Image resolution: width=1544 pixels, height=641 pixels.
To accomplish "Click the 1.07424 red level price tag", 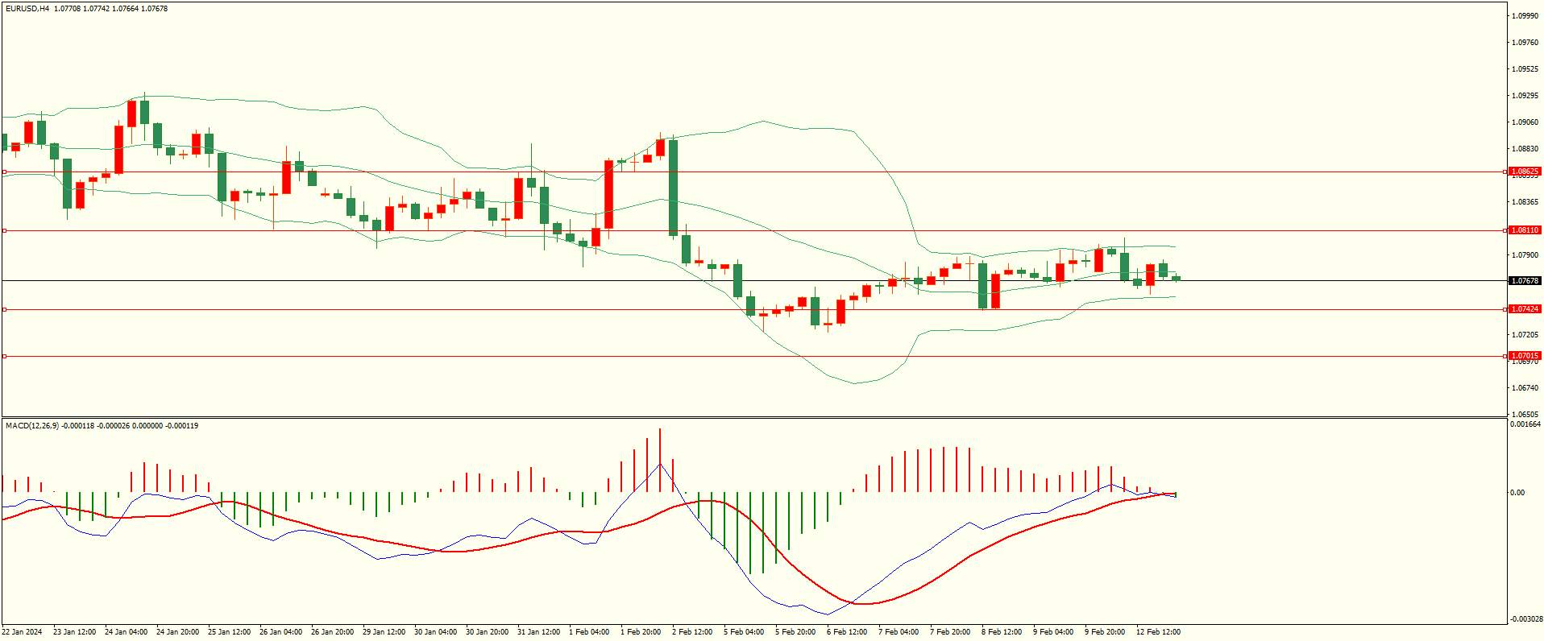I will (x=1525, y=309).
